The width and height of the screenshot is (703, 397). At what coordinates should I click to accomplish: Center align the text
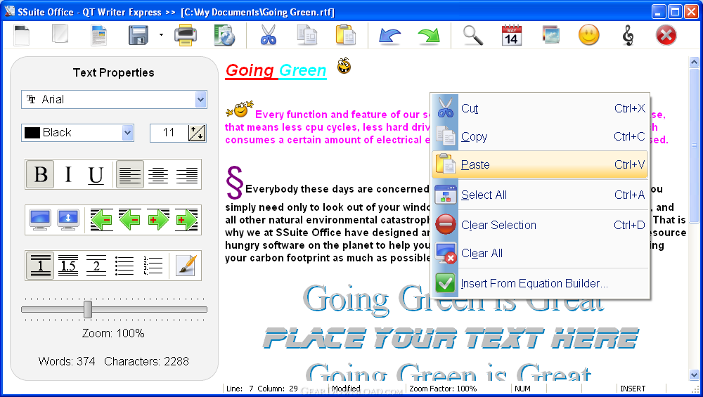[158, 174]
